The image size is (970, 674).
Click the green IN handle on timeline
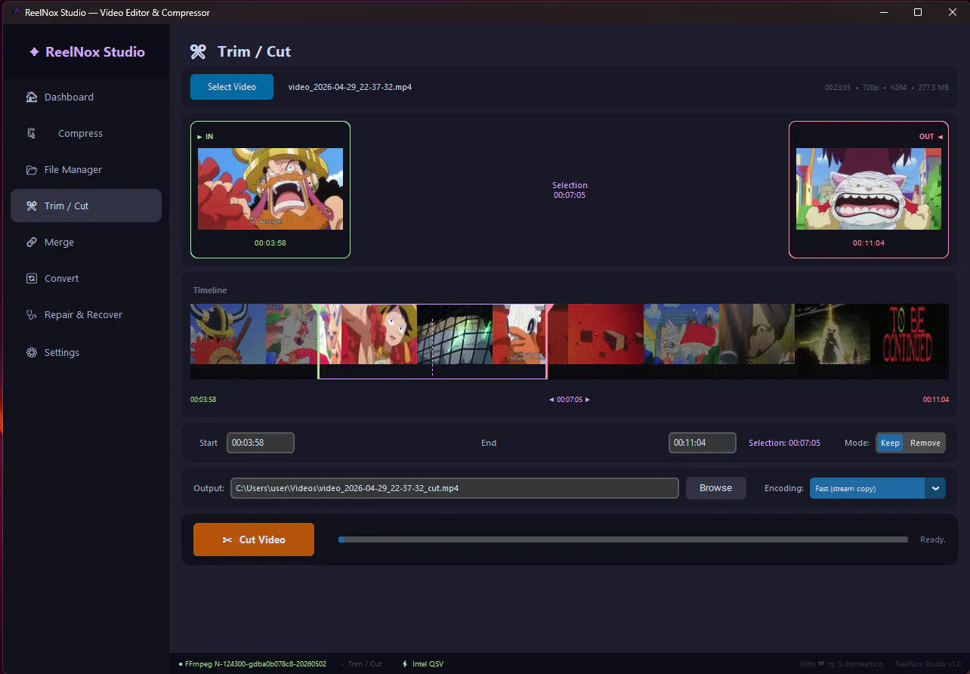click(x=318, y=342)
